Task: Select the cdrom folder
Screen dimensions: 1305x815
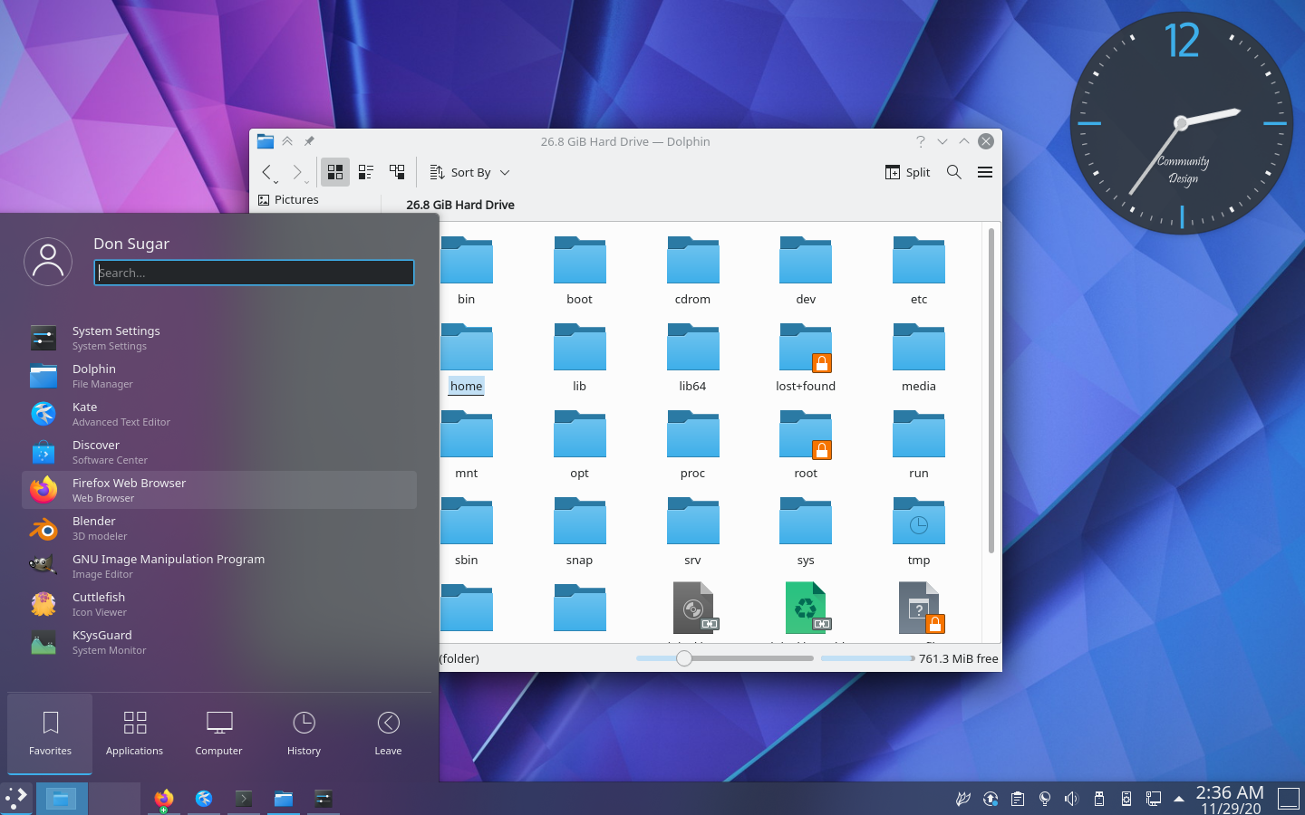Action: [x=692, y=271]
